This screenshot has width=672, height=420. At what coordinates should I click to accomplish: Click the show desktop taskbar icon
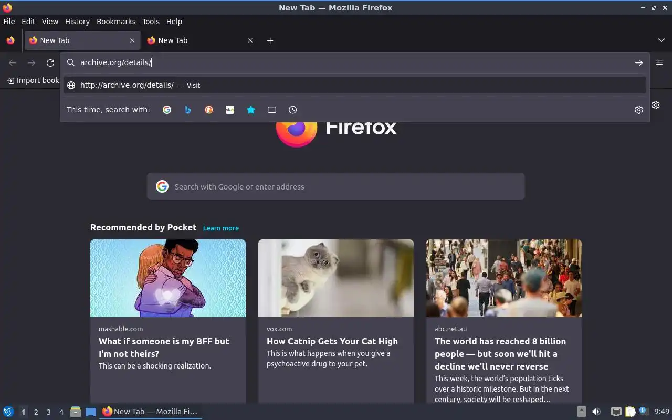91,412
